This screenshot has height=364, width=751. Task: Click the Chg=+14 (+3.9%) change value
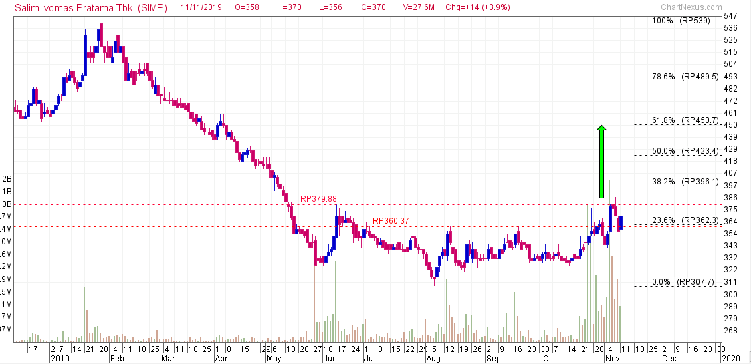[x=477, y=7]
